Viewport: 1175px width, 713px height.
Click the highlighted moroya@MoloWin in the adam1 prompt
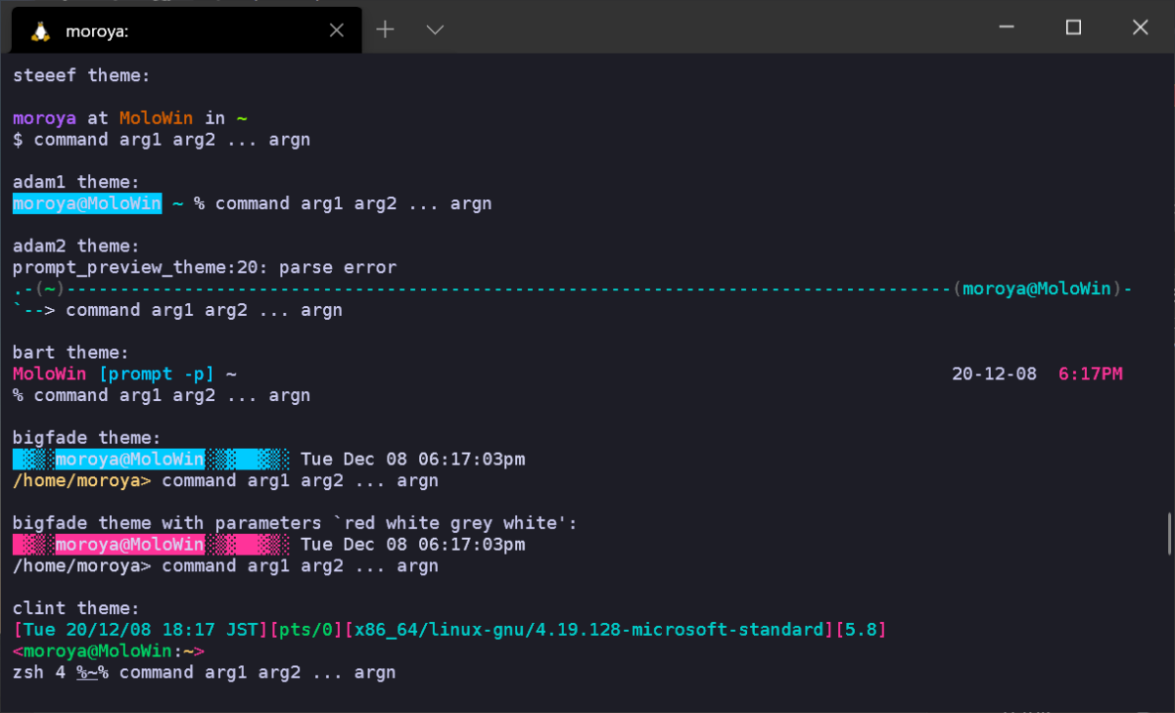(87, 203)
